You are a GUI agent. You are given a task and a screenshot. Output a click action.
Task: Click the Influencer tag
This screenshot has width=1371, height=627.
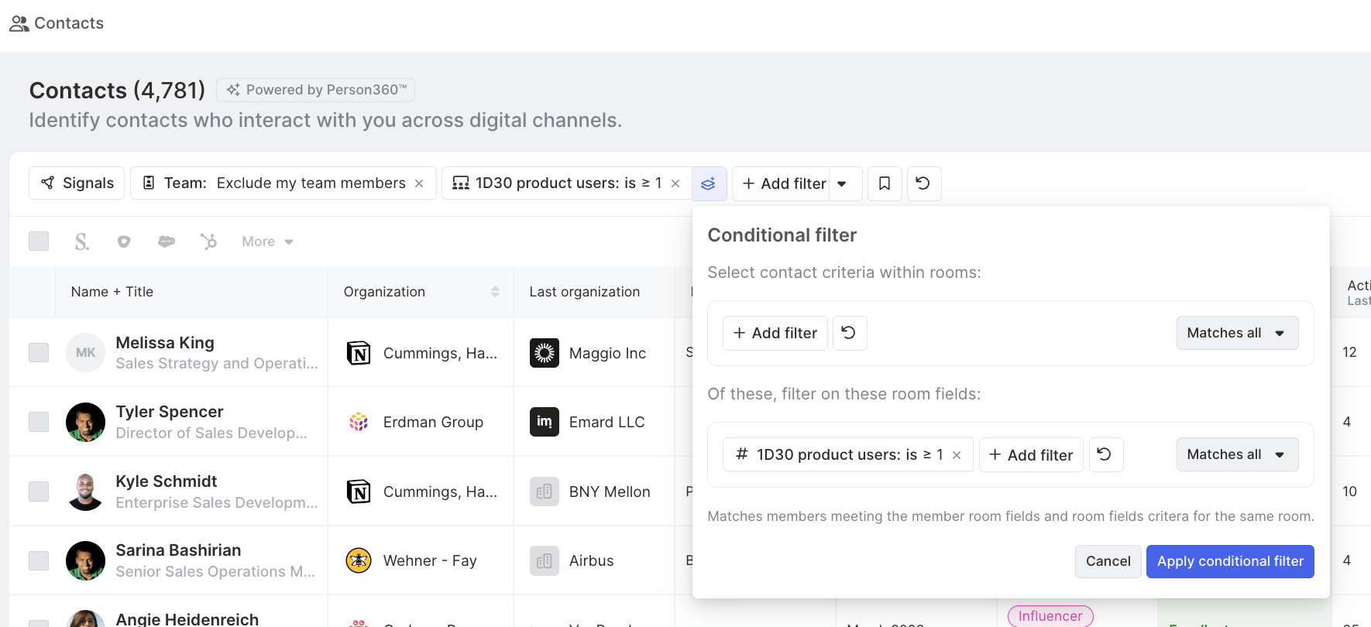(1050, 616)
